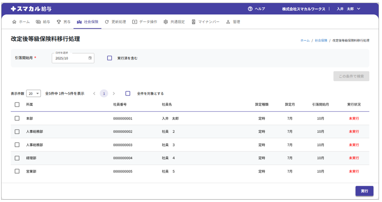Viewport: 382px width, 202px height.
Task: Click the gear icon for 共通設定
Action: click(x=165, y=22)
